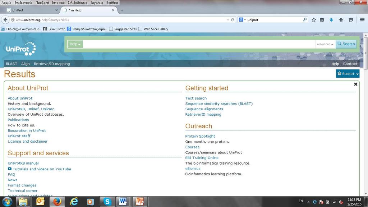Open the eBiomics link
This screenshot has width=368, height=207.
(193, 169)
